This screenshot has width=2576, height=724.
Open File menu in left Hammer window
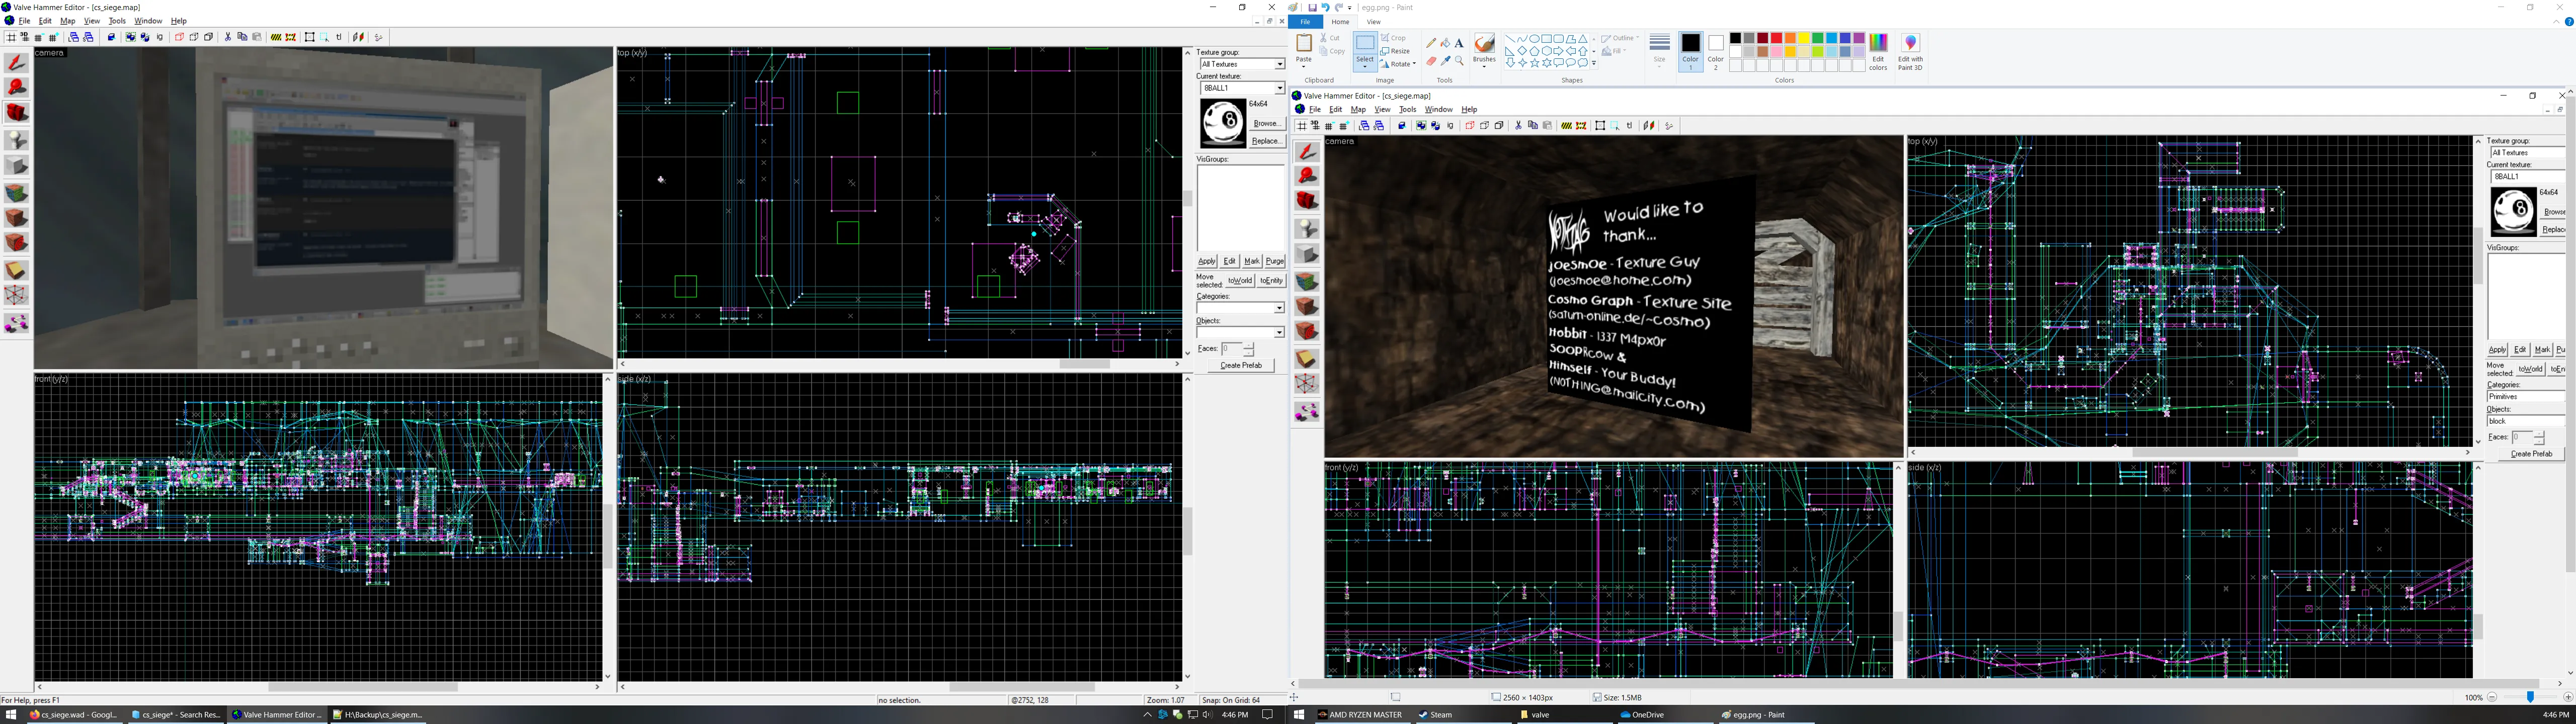point(25,21)
